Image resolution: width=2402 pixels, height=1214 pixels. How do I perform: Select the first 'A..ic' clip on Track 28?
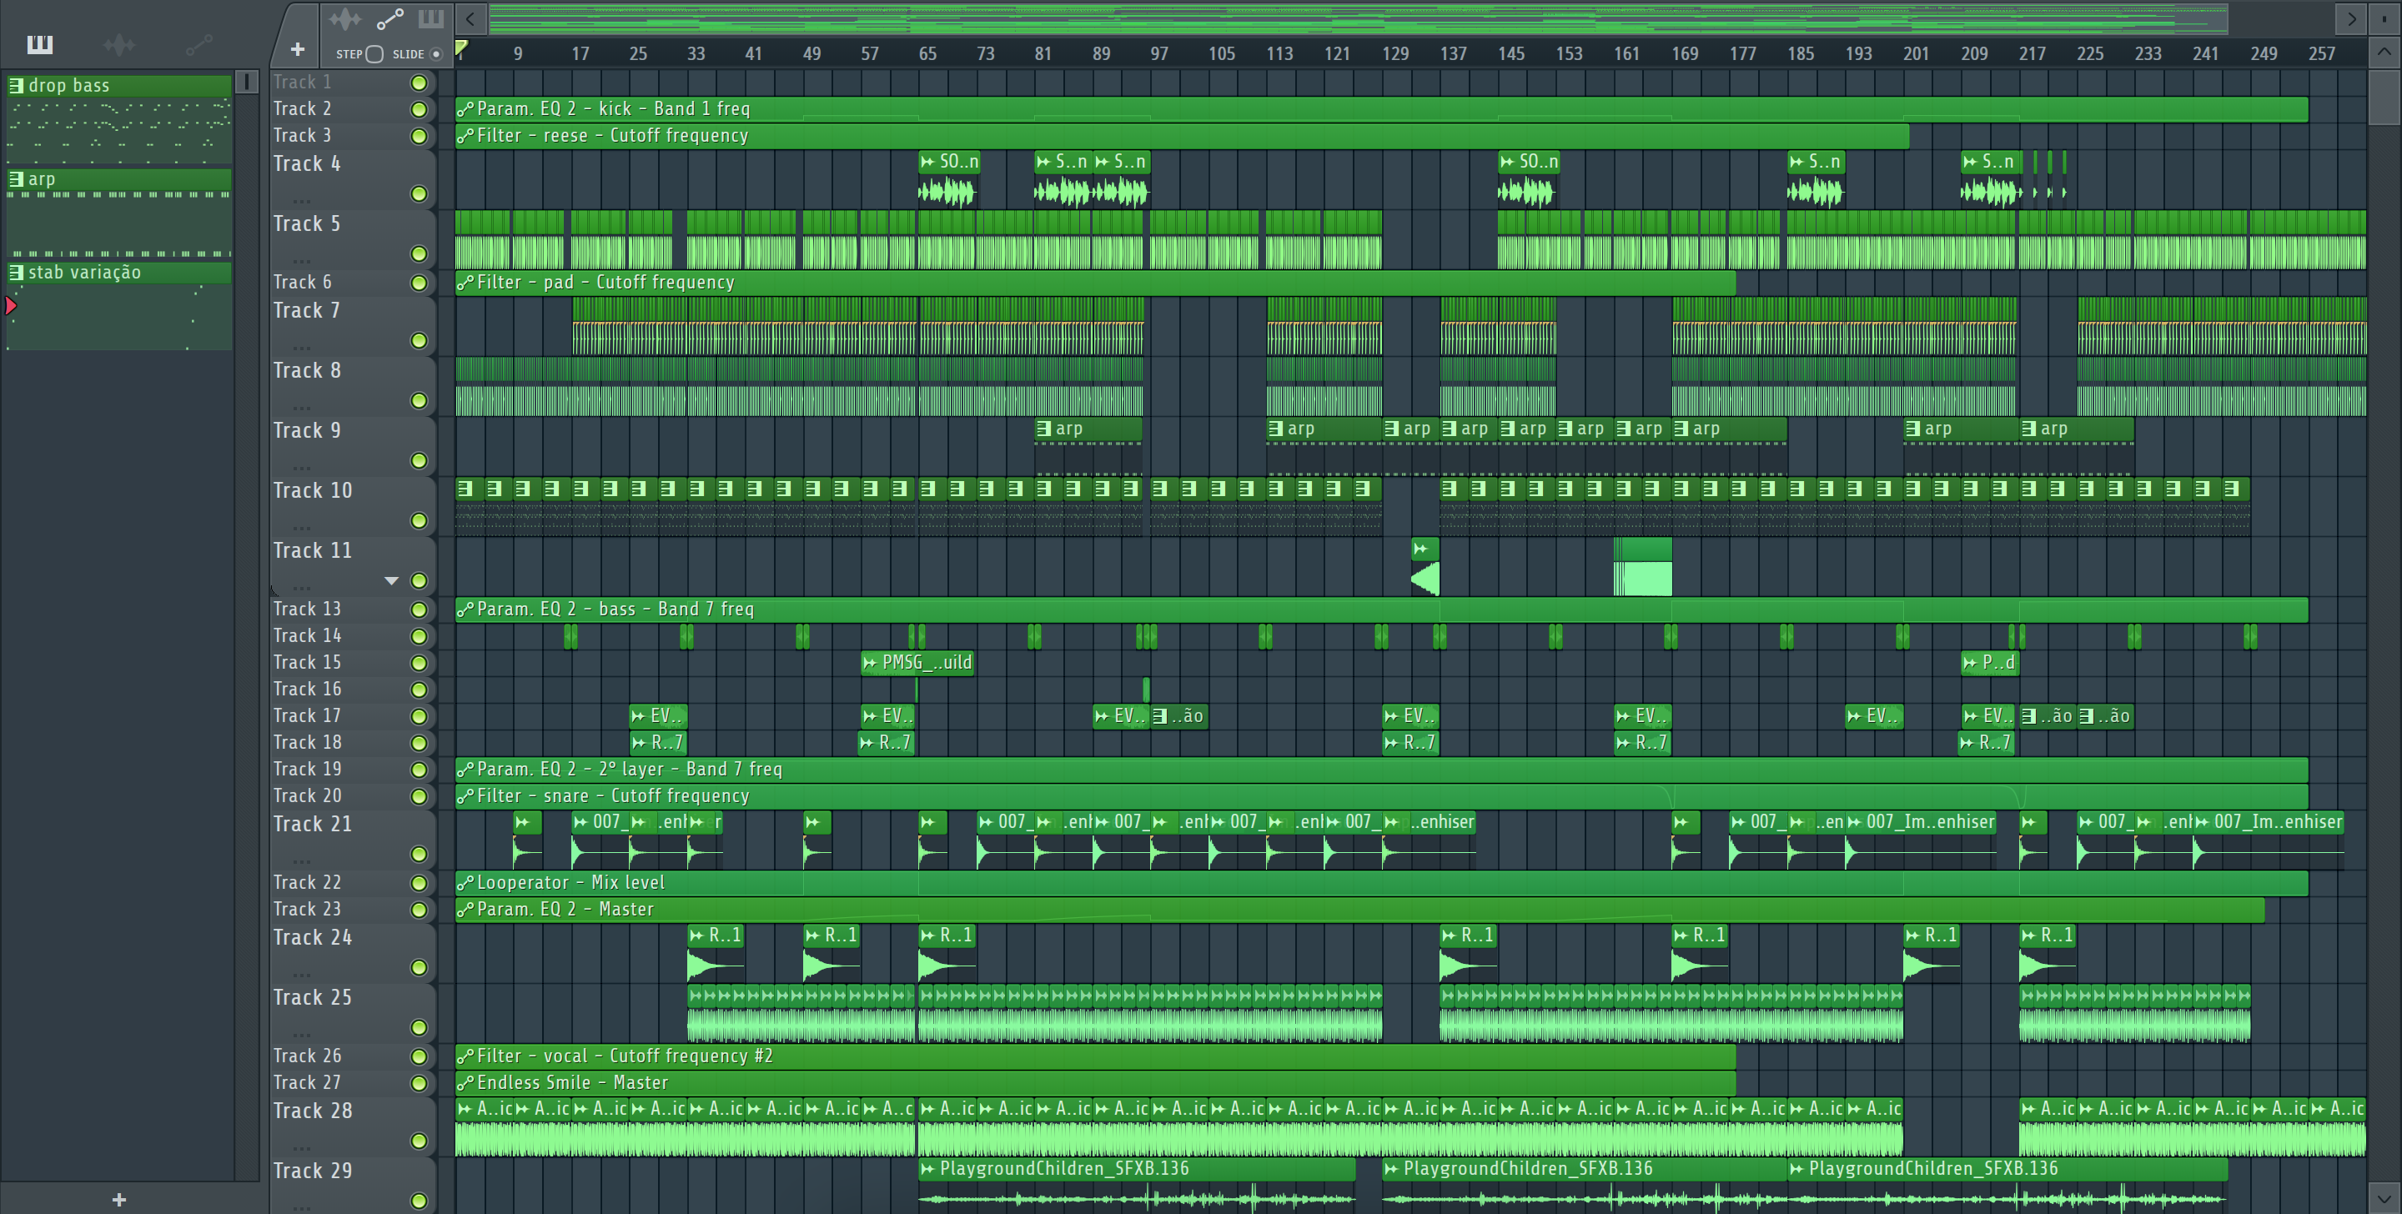[x=485, y=1127]
